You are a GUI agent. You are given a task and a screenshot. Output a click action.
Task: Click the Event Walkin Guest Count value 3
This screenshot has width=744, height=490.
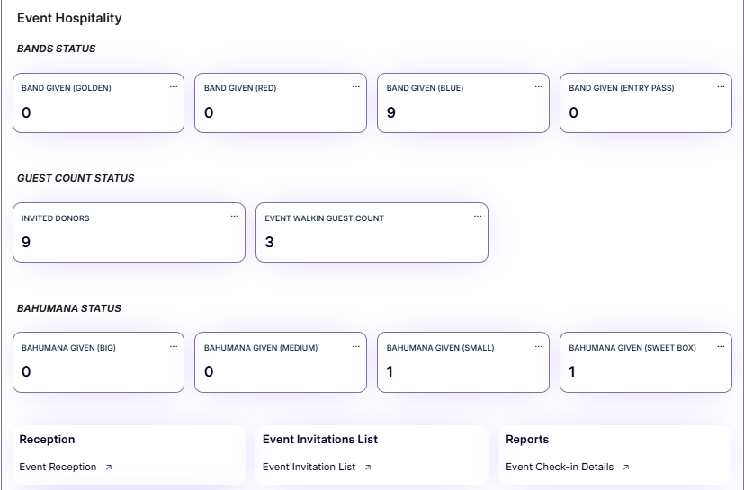(269, 242)
